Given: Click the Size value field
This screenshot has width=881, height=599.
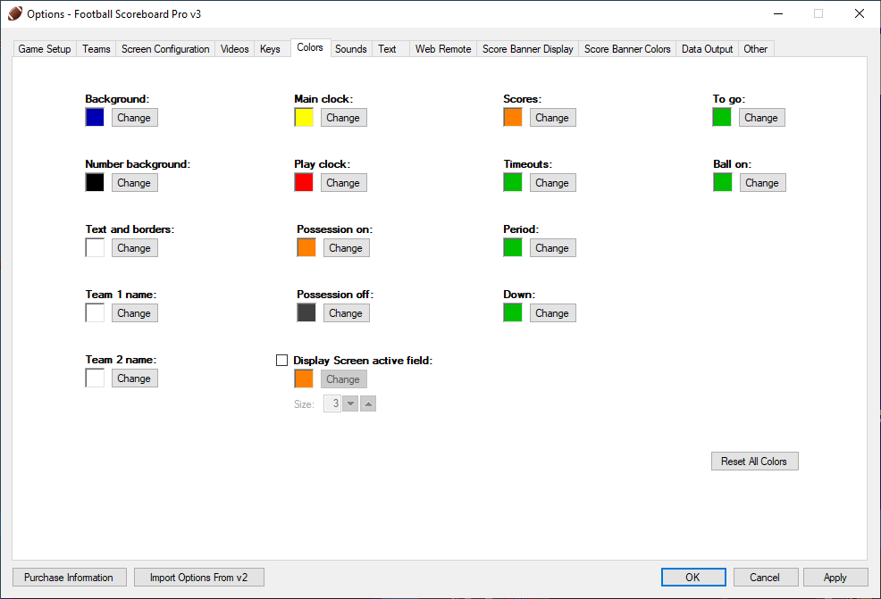Looking at the screenshot, I should coord(332,403).
